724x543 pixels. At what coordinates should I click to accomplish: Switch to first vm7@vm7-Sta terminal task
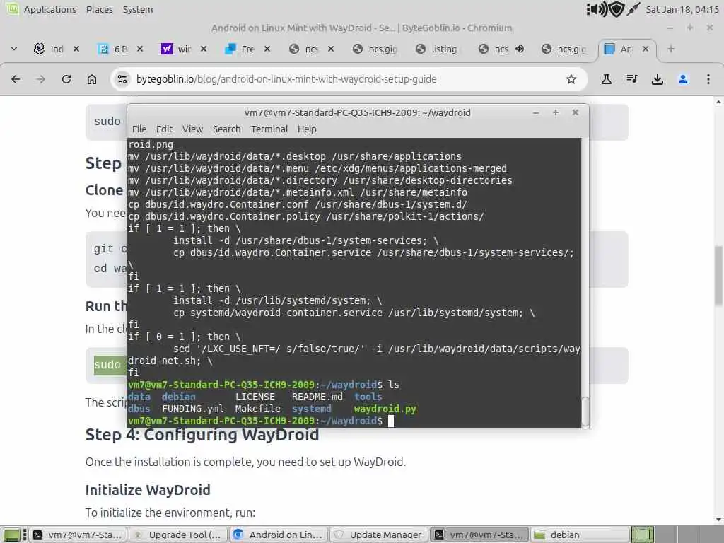[78, 535]
